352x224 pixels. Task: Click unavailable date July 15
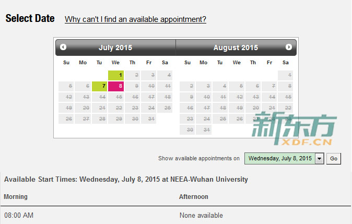(116, 97)
